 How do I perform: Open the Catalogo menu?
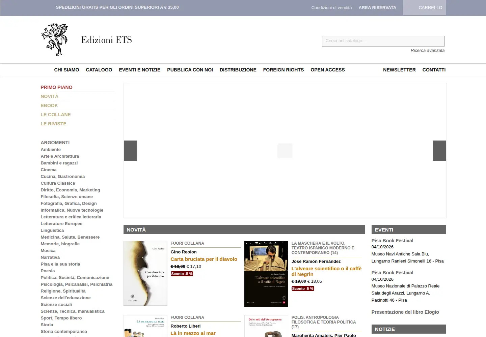[x=99, y=70]
